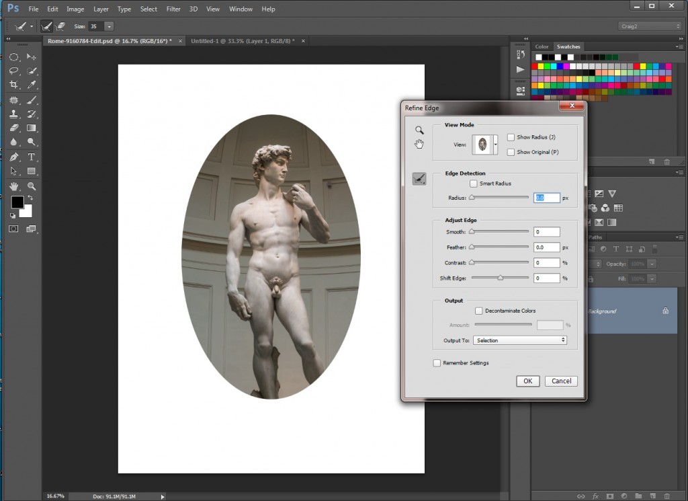Pick the red swatch in Swatches
The height and width of the screenshot is (501, 688).
point(534,67)
